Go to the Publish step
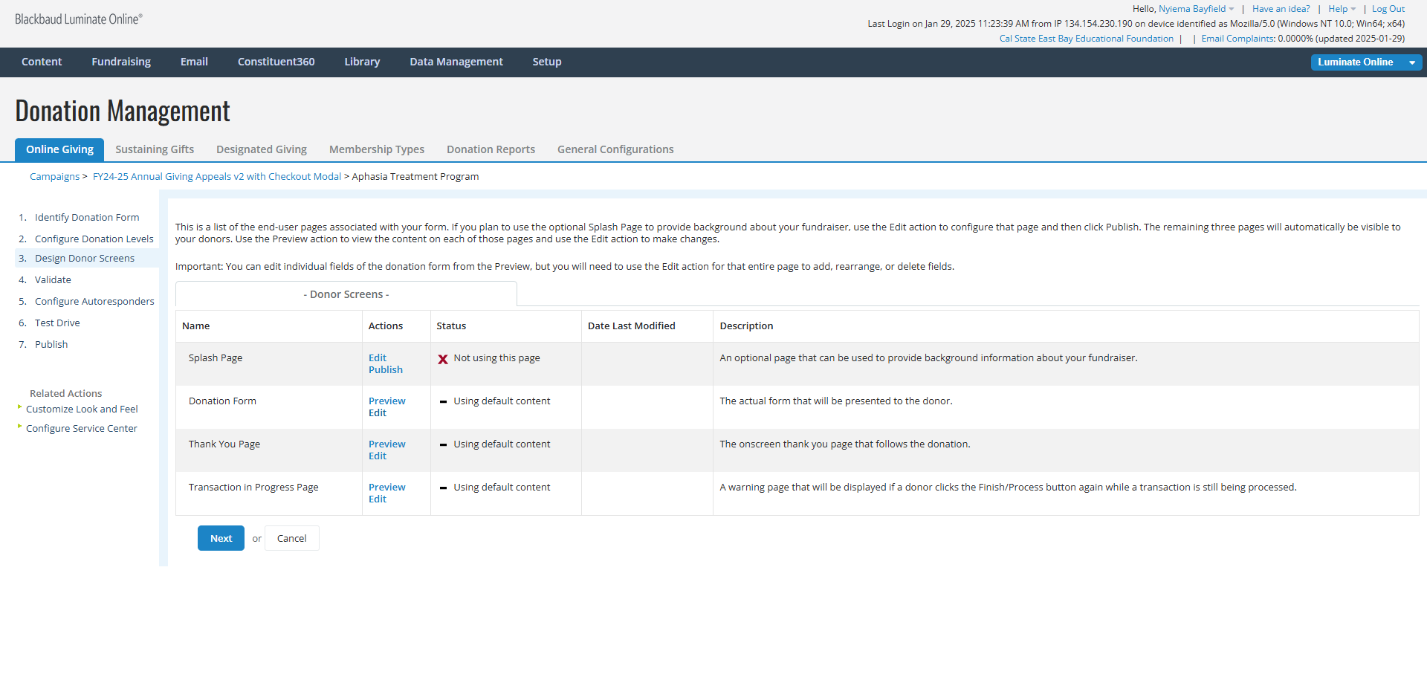The width and height of the screenshot is (1427, 683). 51,345
